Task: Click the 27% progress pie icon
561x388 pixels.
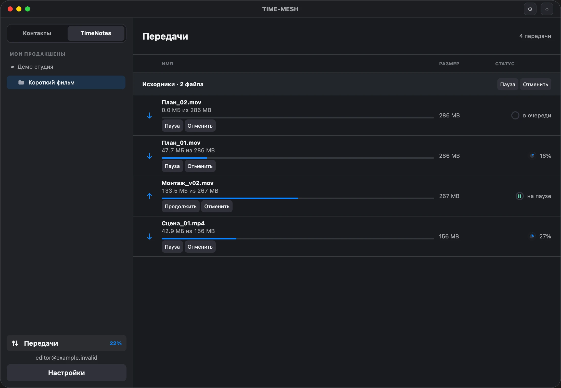Action: [x=532, y=236]
